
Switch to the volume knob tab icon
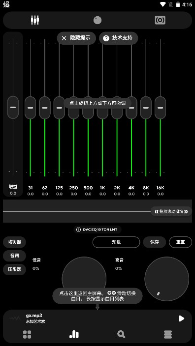pos(97,20)
